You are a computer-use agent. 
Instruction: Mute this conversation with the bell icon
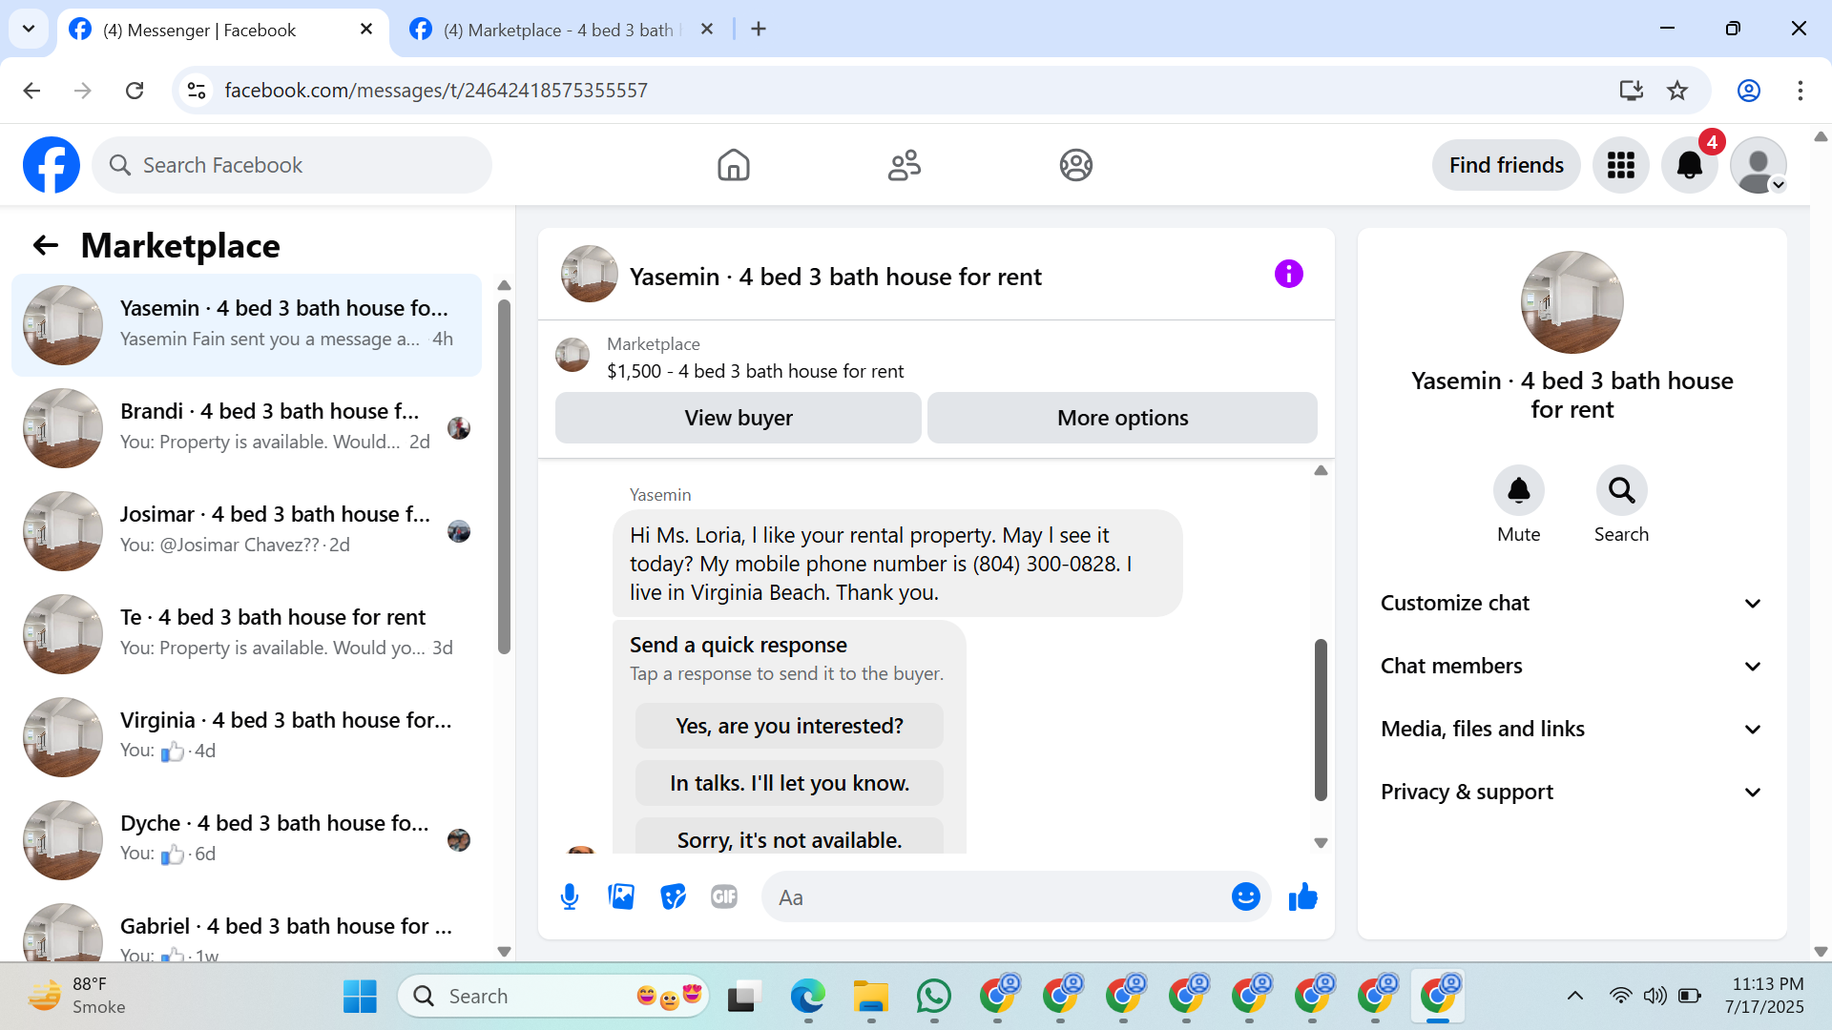pyautogui.click(x=1518, y=490)
